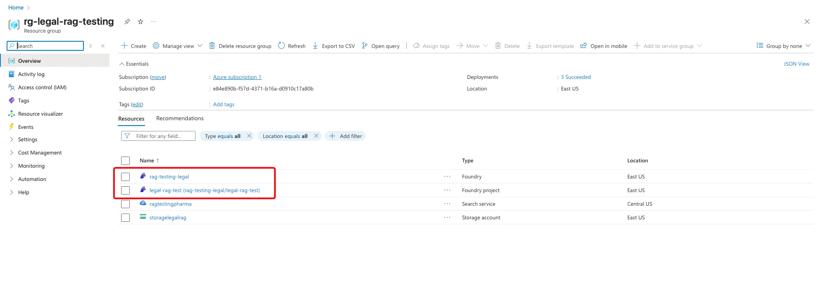The height and width of the screenshot is (290, 822).
Task: Select the Resources tab
Action: pos(131,119)
